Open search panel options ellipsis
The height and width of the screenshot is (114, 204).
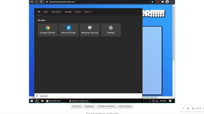point(138,12)
